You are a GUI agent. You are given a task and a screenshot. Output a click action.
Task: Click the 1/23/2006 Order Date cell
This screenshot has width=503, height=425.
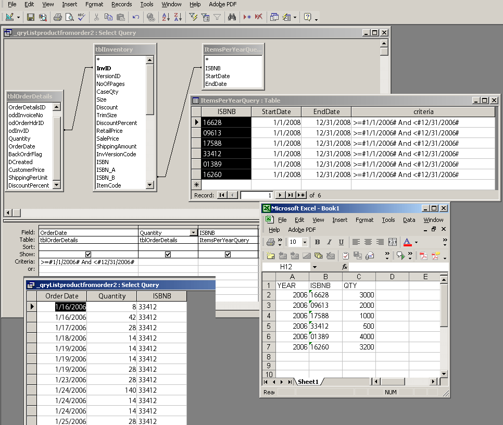(x=61, y=380)
